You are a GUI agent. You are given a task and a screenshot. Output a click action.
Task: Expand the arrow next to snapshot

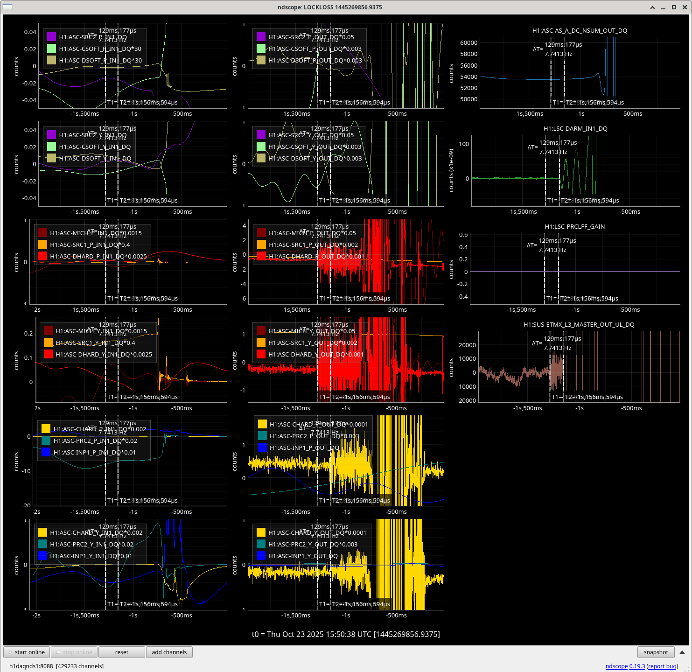[682, 652]
